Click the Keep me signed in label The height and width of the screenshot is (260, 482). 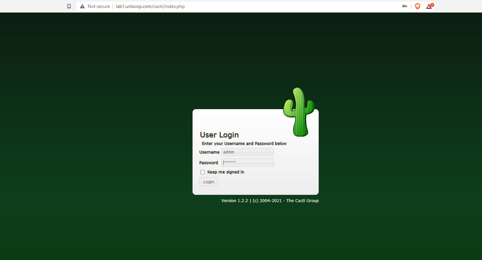(226, 172)
